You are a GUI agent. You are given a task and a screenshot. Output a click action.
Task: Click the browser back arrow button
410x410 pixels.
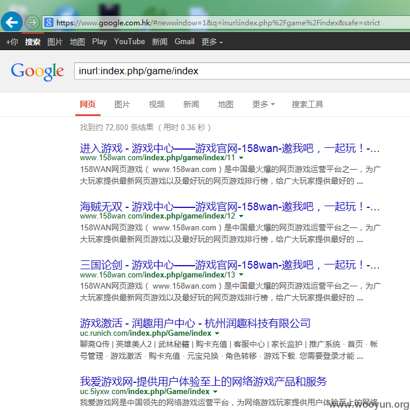pyautogui.click(x=12, y=22)
